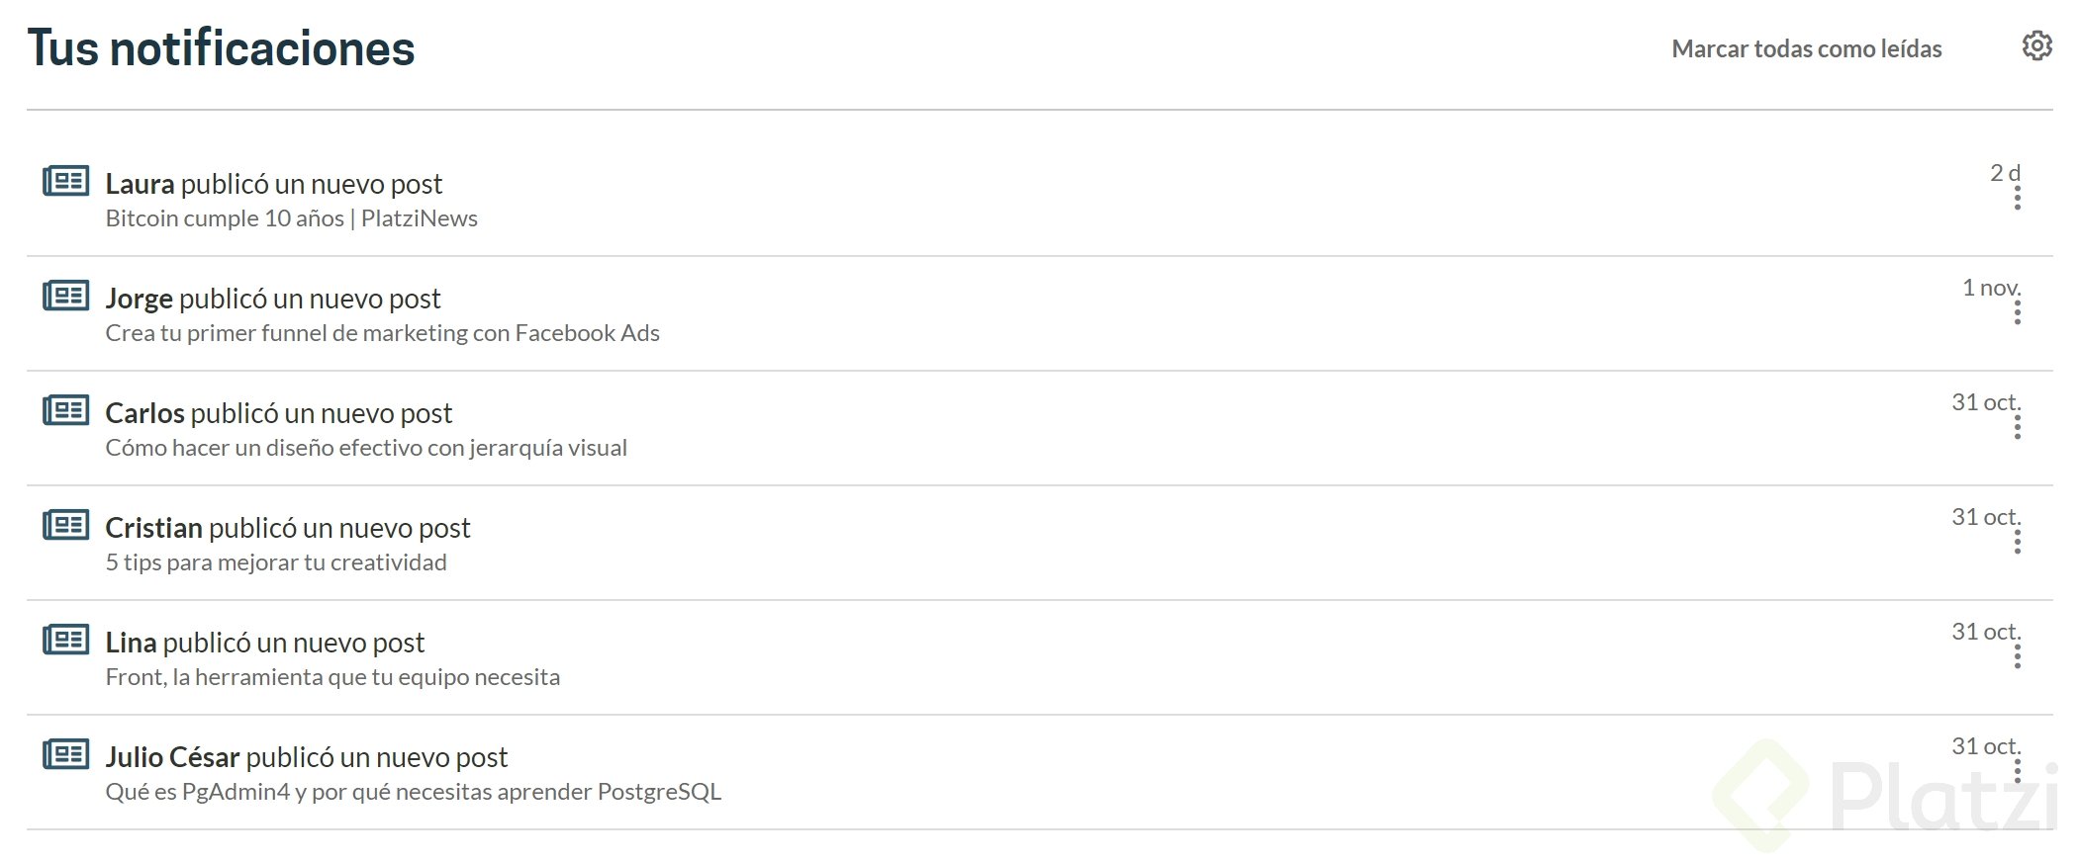Image resolution: width=2080 pixels, height=862 pixels.
Task: Open options menu for Laura's notification
Action: coord(2017,198)
